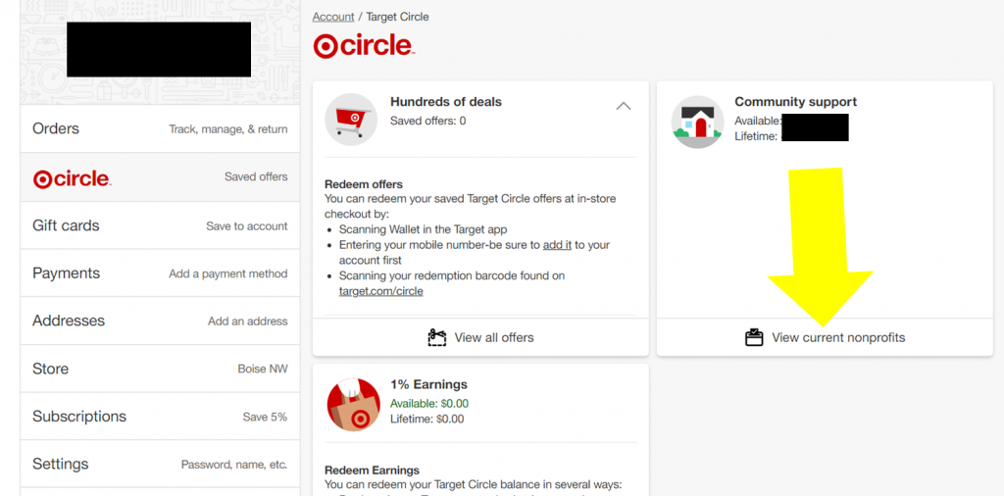This screenshot has height=496, width=1004.
Task: Click the gift box icon beside View current nonprofits
Action: tap(754, 337)
